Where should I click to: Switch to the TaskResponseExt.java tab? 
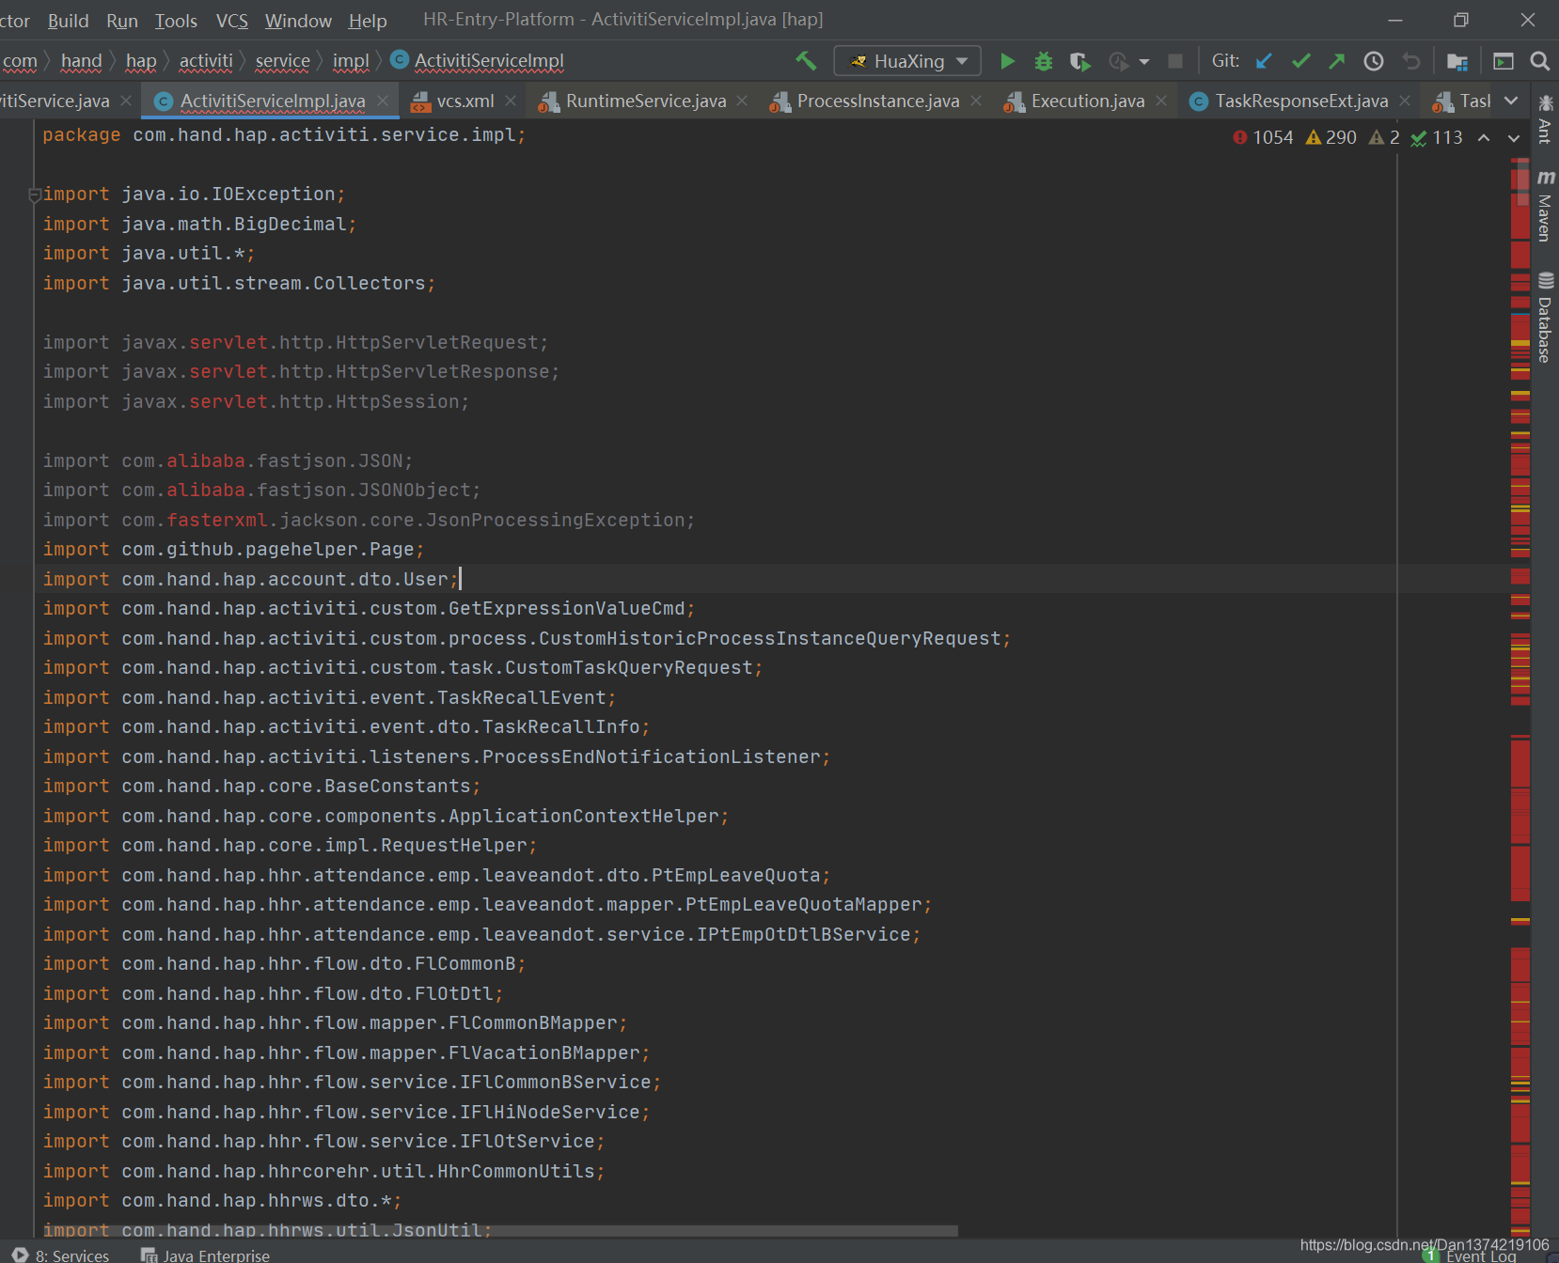point(1300,101)
